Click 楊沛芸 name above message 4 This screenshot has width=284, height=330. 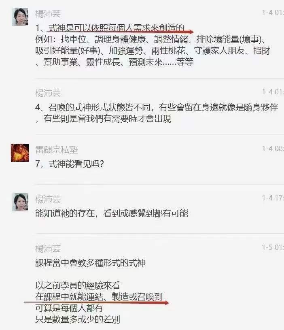[x=48, y=93]
